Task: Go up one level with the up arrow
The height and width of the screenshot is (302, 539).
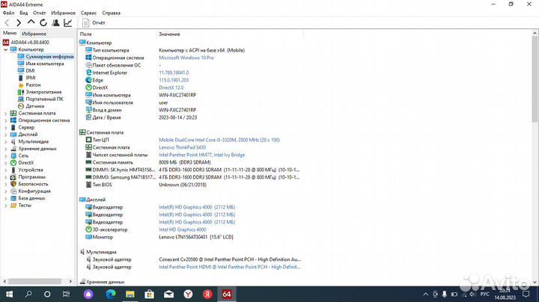Action: [x=31, y=22]
